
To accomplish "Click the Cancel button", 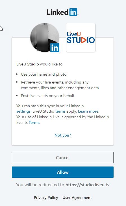I will click(x=63, y=157).
